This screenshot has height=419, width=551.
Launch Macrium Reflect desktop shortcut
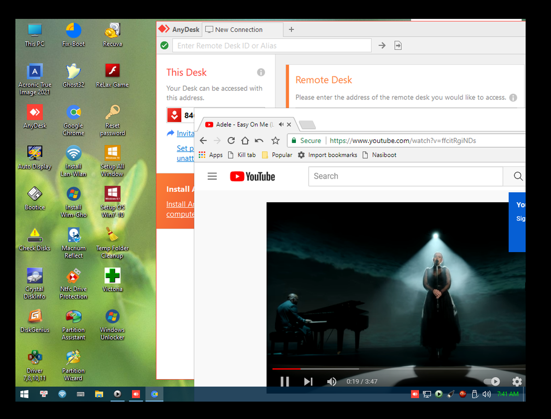(73, 243)
